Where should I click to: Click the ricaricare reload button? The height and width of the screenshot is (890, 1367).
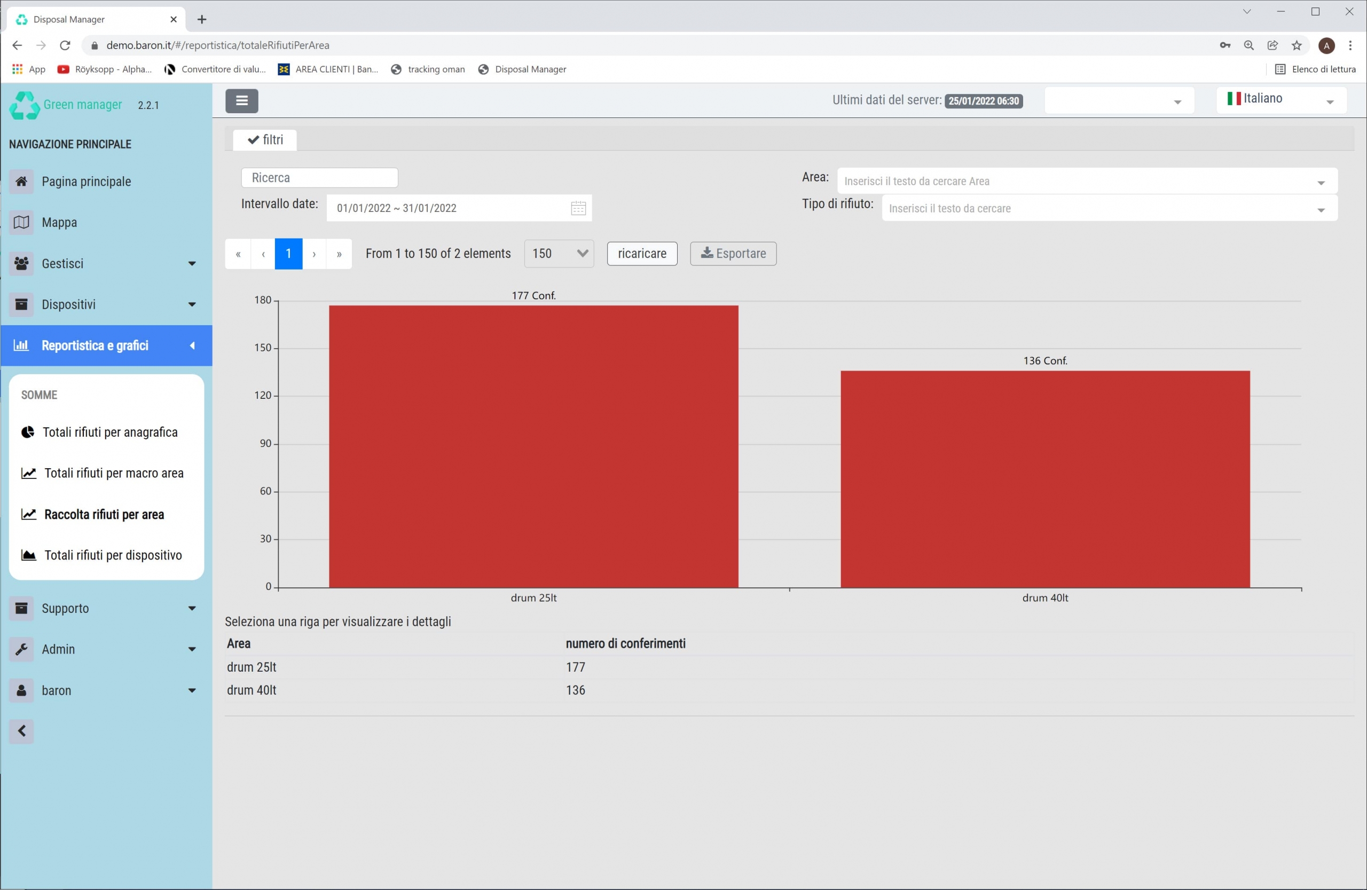(x=642, y=254)
